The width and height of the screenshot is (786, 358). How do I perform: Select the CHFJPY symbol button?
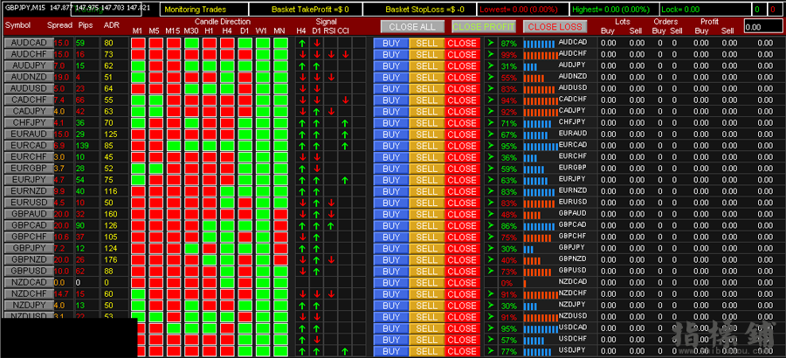coord(29,123)
